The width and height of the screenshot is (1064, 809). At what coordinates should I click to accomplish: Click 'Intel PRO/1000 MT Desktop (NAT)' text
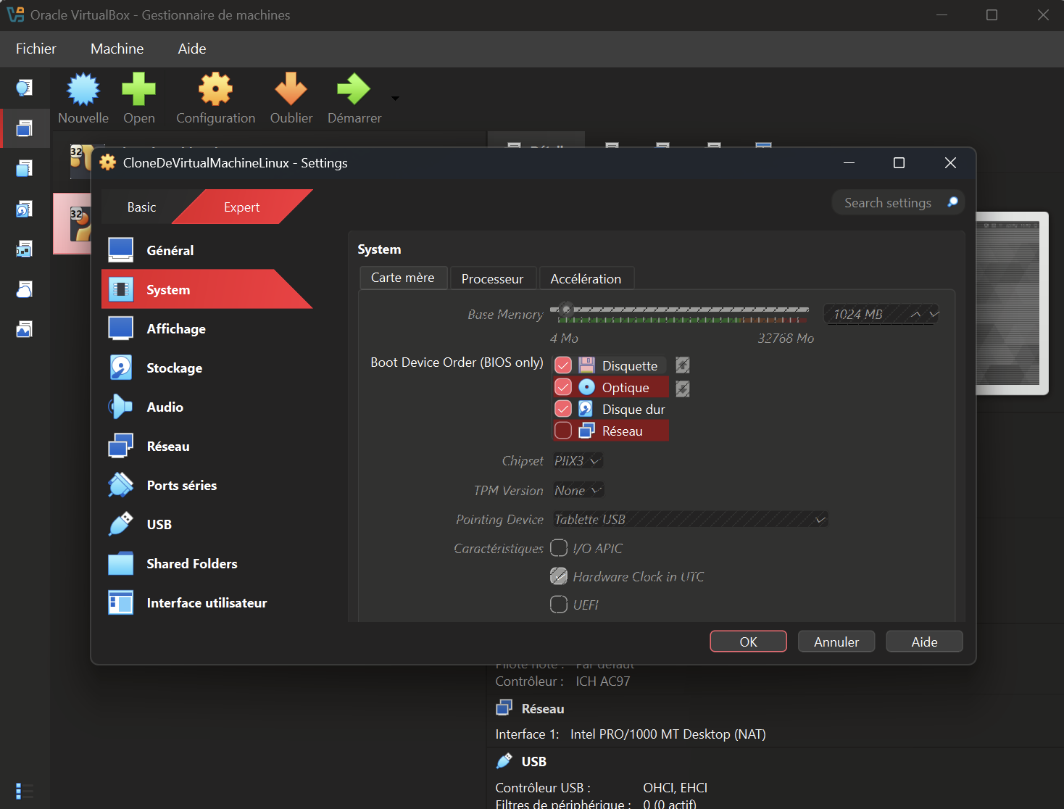coord(668,734)
